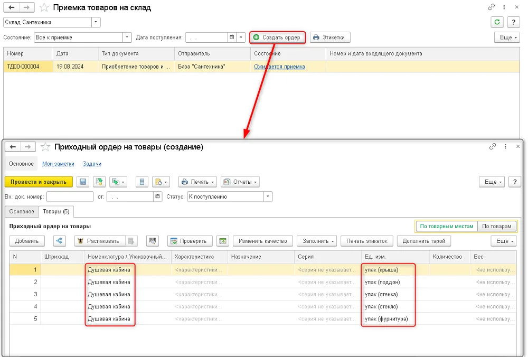Copy link icon in Приходный ордер header
The height and width of the screenshot is (357, 528).
tap(493, 146)
